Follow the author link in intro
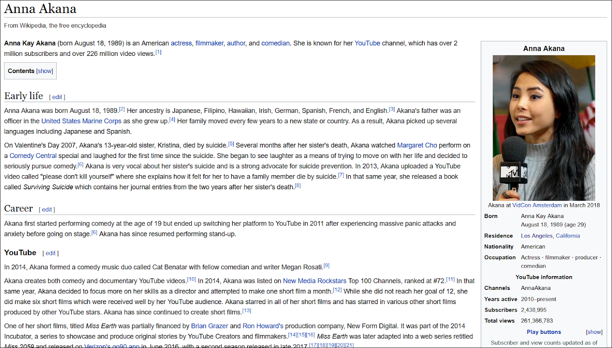 pos(236,43)
